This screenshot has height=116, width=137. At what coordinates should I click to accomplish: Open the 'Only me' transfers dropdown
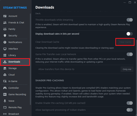point(127,69)
